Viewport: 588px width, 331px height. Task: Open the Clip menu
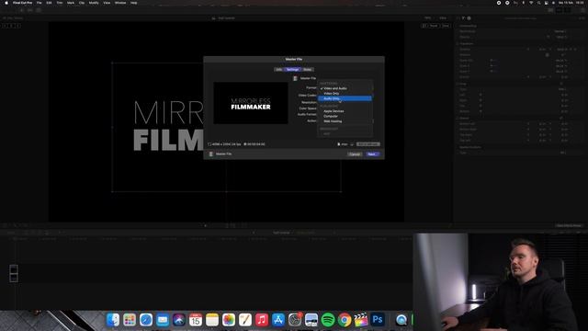point(82,3)
